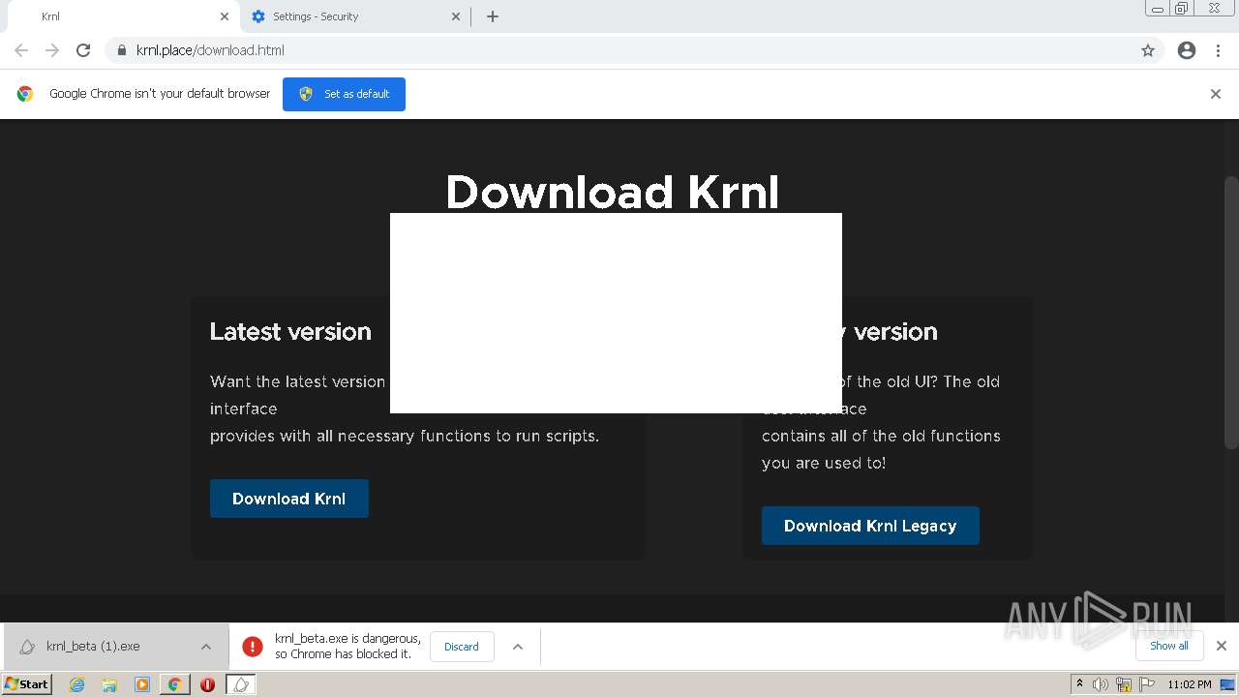Click the red antivirus taskbar icon
Viewport: 1239px width, 697px height.
click(207, 684)
